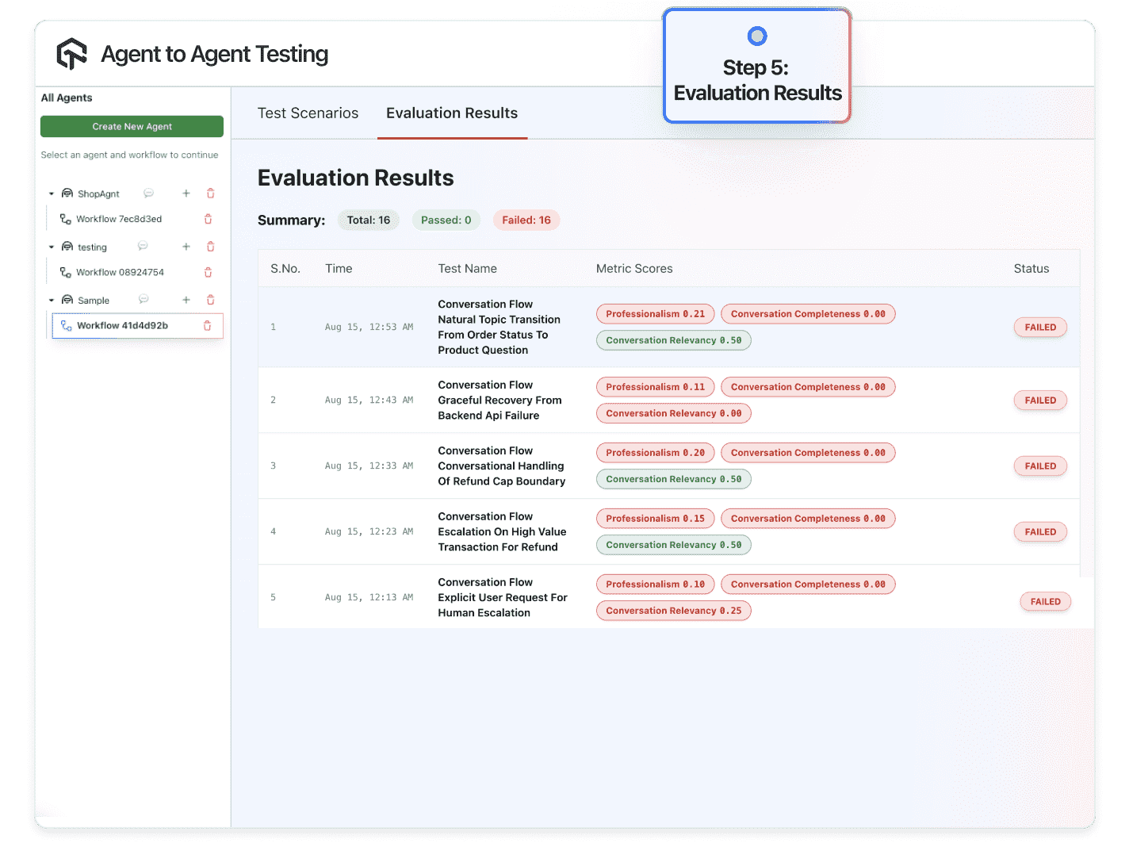Click the robot icon beside Sample agent
The image size is (1129, 847).
67,300
